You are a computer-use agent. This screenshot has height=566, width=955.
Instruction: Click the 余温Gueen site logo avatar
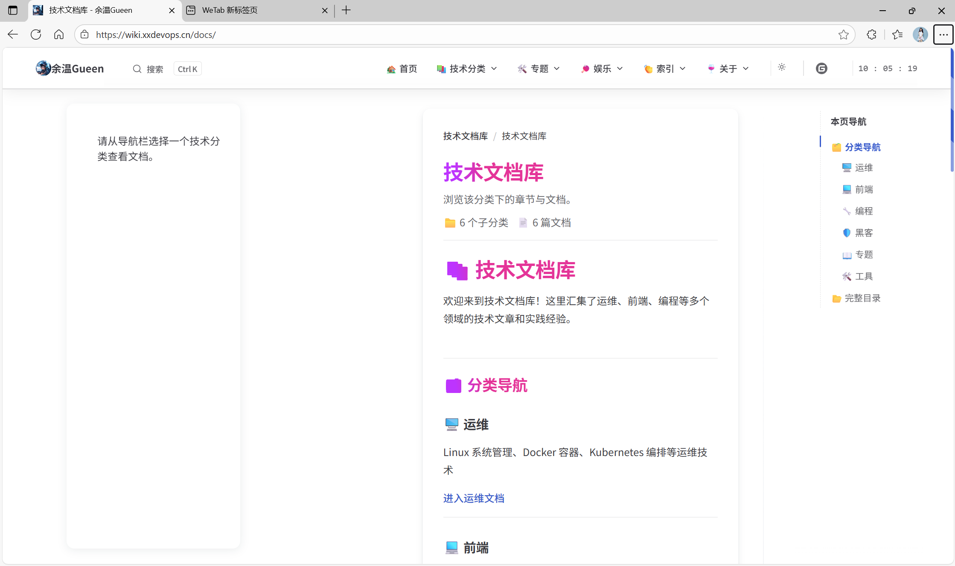[43, 68]
